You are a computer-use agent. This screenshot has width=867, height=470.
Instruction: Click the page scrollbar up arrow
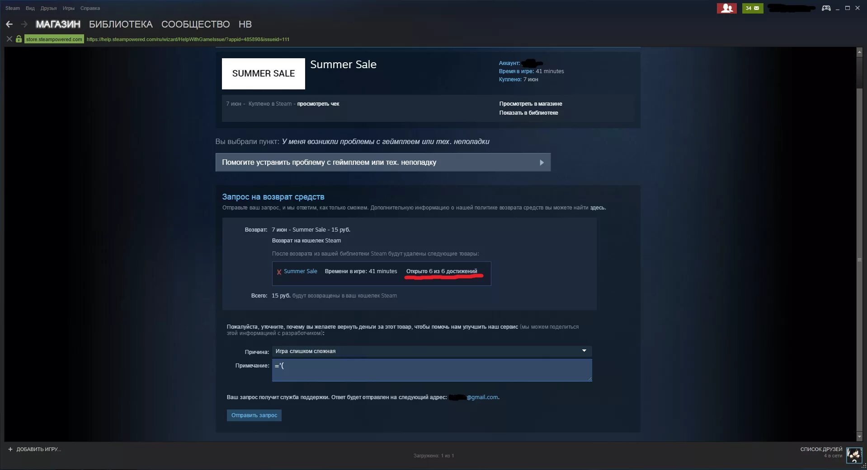pos(859,52)
